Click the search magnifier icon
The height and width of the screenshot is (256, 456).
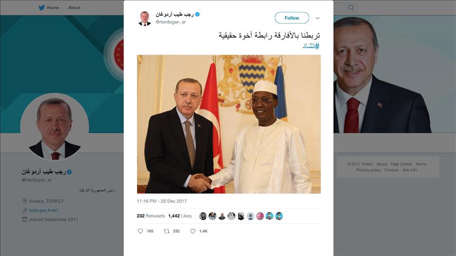(x=351, y=7)
